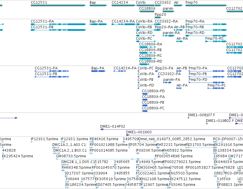
Task: Select protein CG12531-PA
Action: [x=52, y=71]
